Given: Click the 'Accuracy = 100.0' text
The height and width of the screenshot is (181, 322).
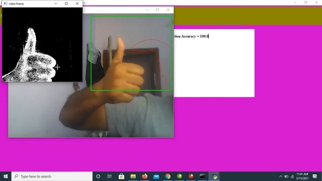Looking at the screenshot, I should pyautogui.click(x=195, y=36).
